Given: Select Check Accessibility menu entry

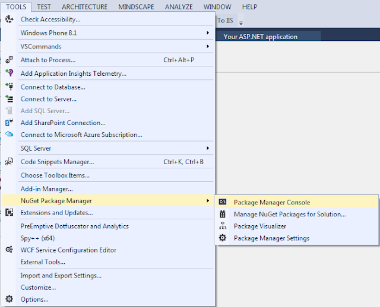Looking at the screenshot, I should coord(108,20).
